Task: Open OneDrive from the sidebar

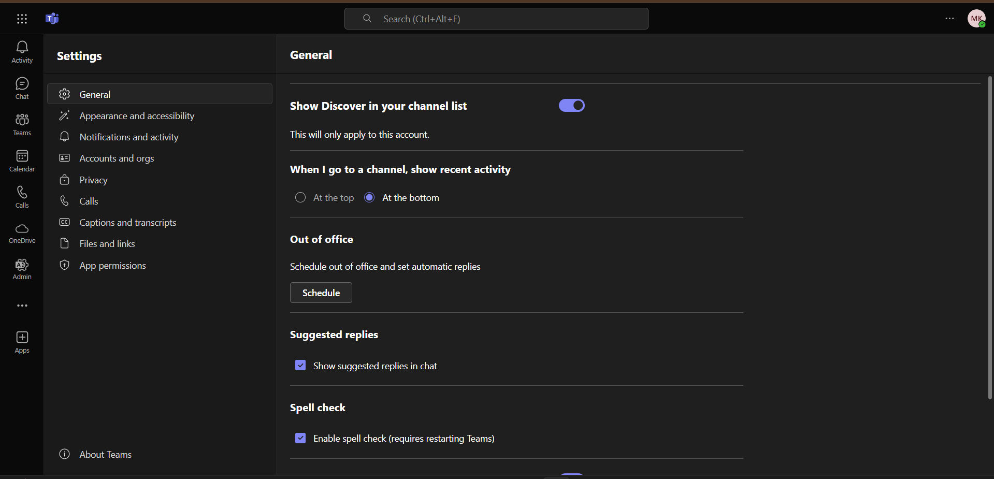Action: click(21, 234)
